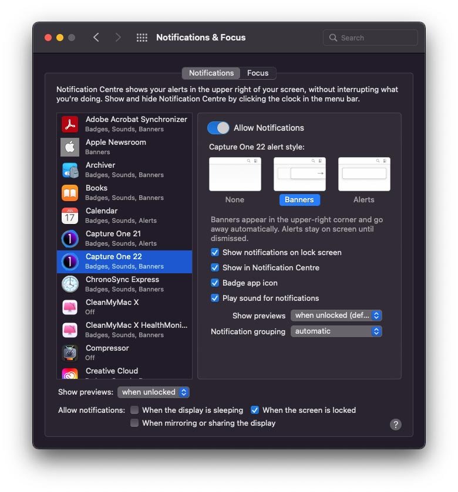Uncheck Show in Notification Centre

(x=215, y=267)
